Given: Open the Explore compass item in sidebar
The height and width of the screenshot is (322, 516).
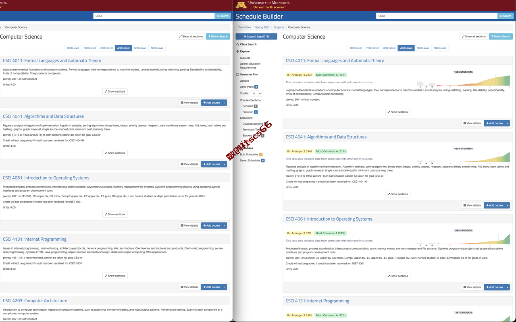Looking at the screenshot, I should (x=243, y=52).
